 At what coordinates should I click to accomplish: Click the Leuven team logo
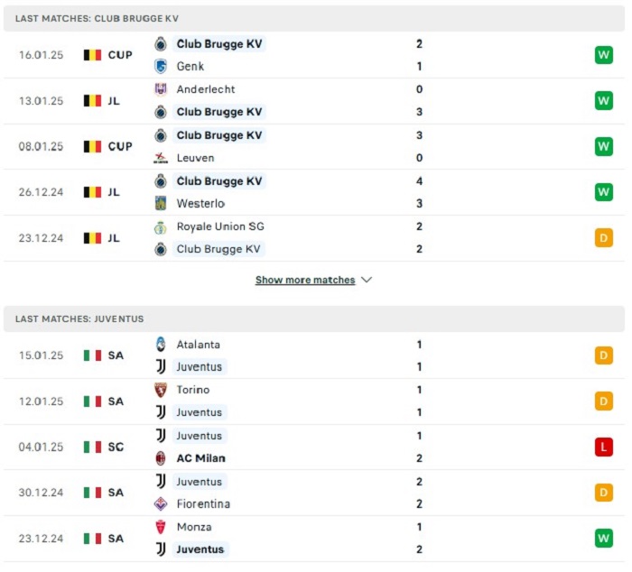point(161,158)
